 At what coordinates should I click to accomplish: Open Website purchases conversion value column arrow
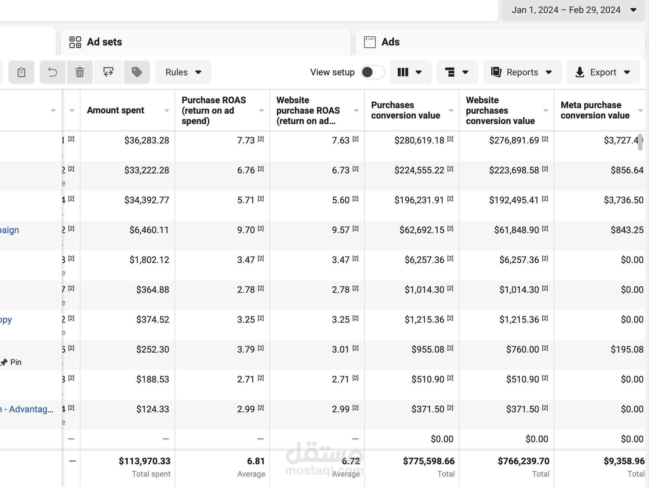click(x=546, y=111)
